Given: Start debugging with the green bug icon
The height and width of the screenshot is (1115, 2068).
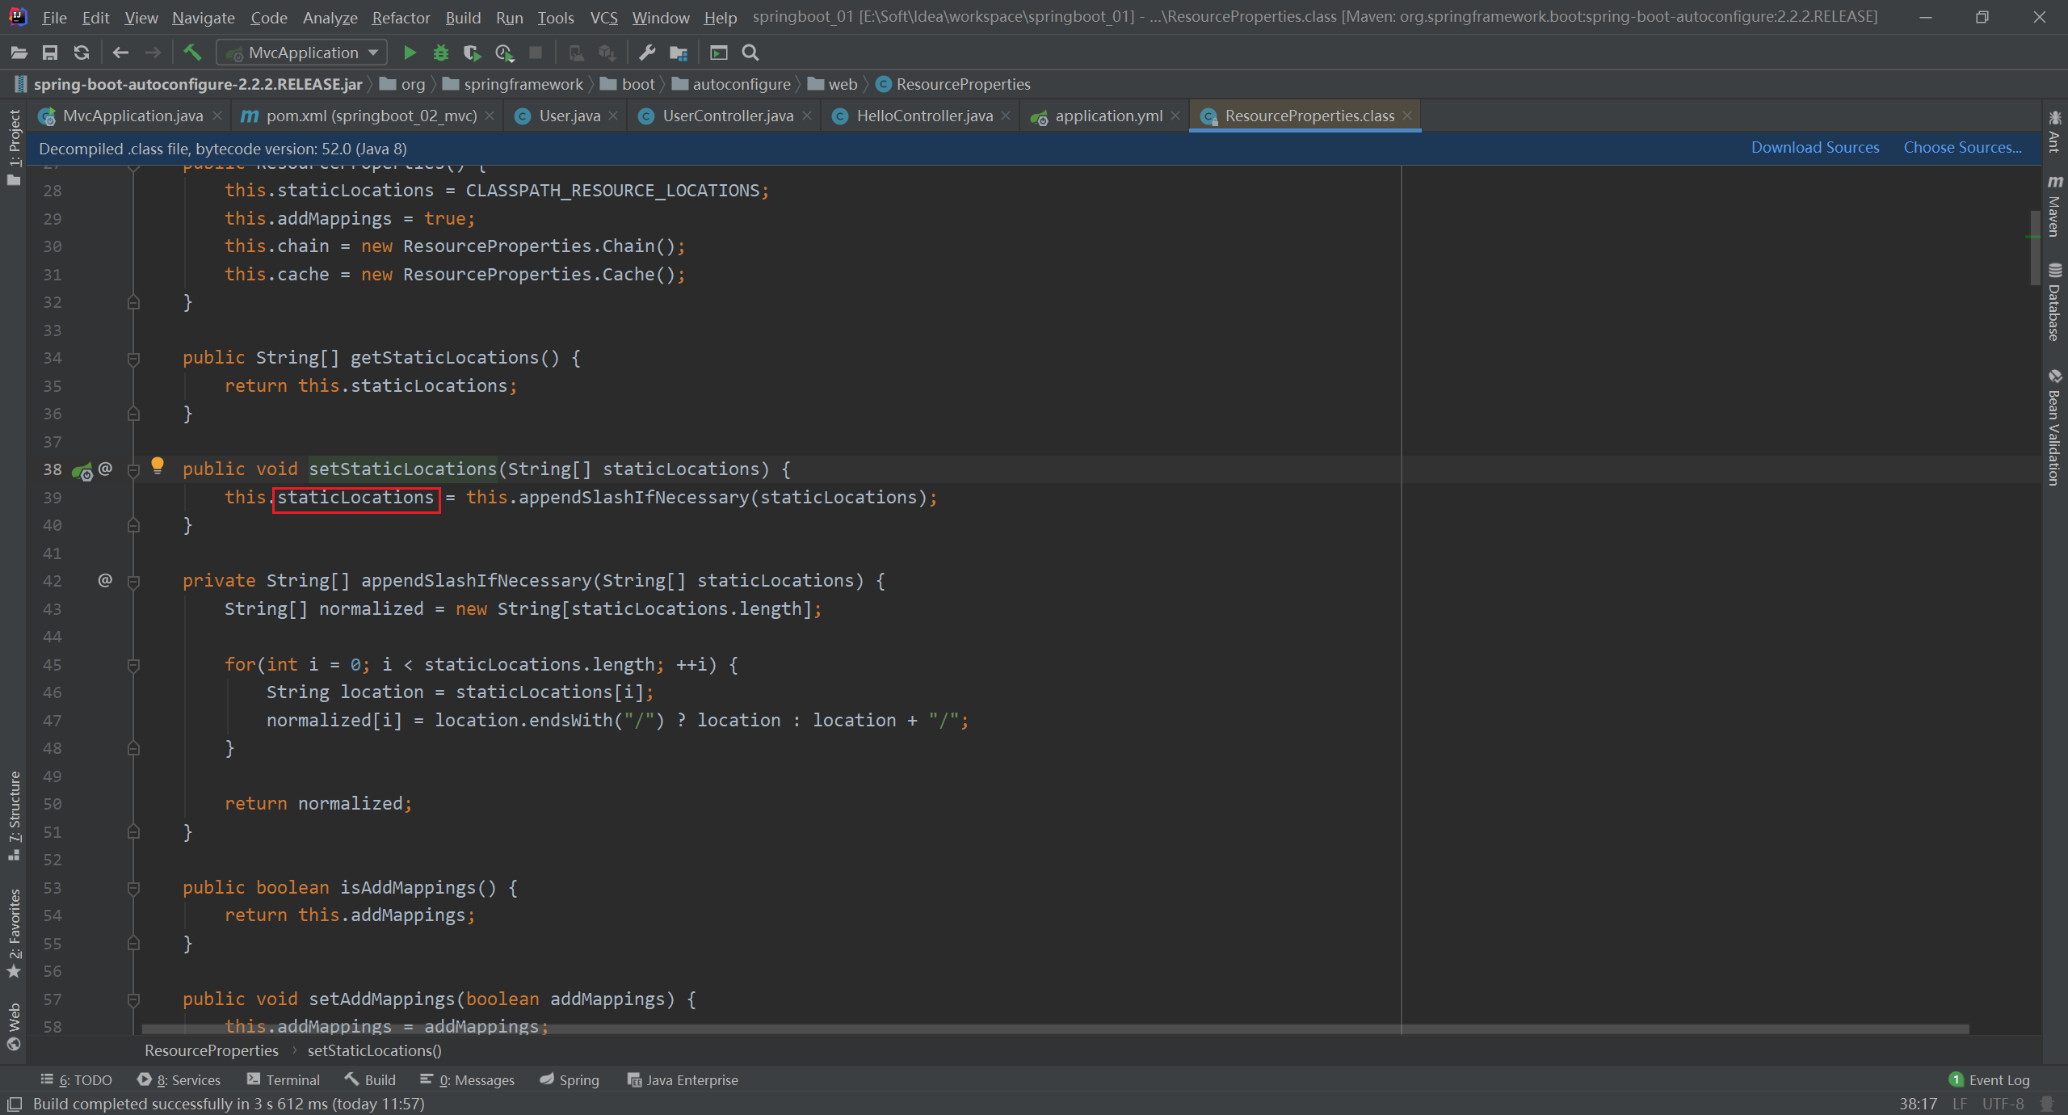Looking at the screenshot, I should click(x=441, y=53).
